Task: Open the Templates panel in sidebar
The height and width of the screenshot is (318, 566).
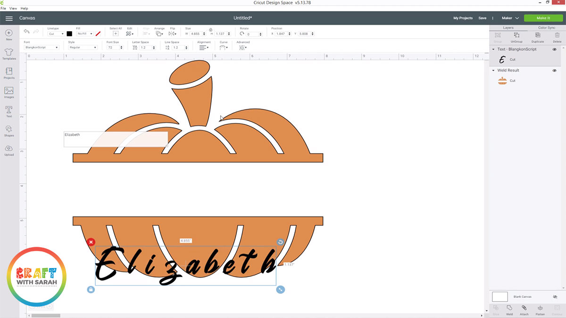Action: pos(8,54)
